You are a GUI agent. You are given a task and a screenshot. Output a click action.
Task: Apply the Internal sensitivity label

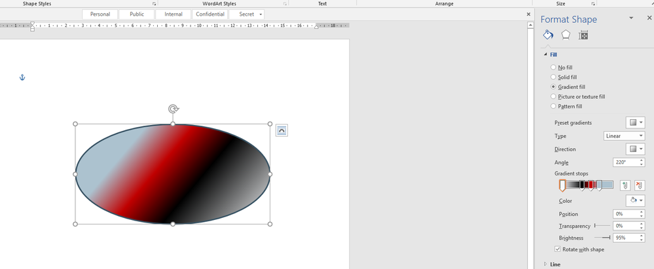(x=173, y=14)
